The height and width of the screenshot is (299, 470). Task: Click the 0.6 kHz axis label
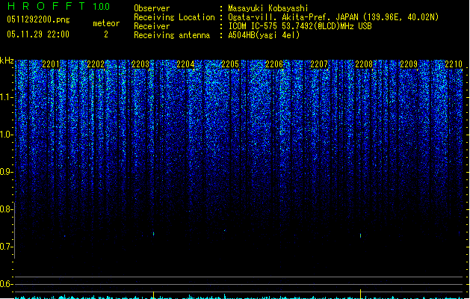pyautogui.click(x=6, y=284)
